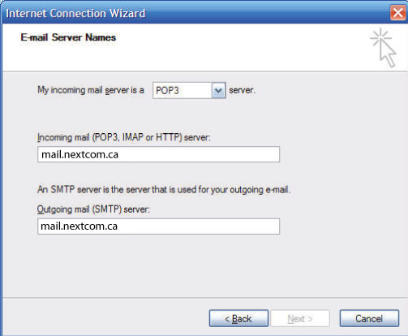Click the "My incoming mail server is a" label
This screenshot has height=336, width=408.
tap(91, 90)
